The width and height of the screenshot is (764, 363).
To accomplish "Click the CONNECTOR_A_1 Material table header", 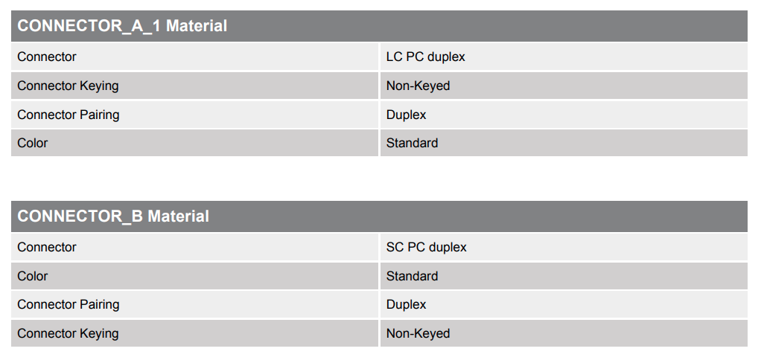I will pos(122,26).
